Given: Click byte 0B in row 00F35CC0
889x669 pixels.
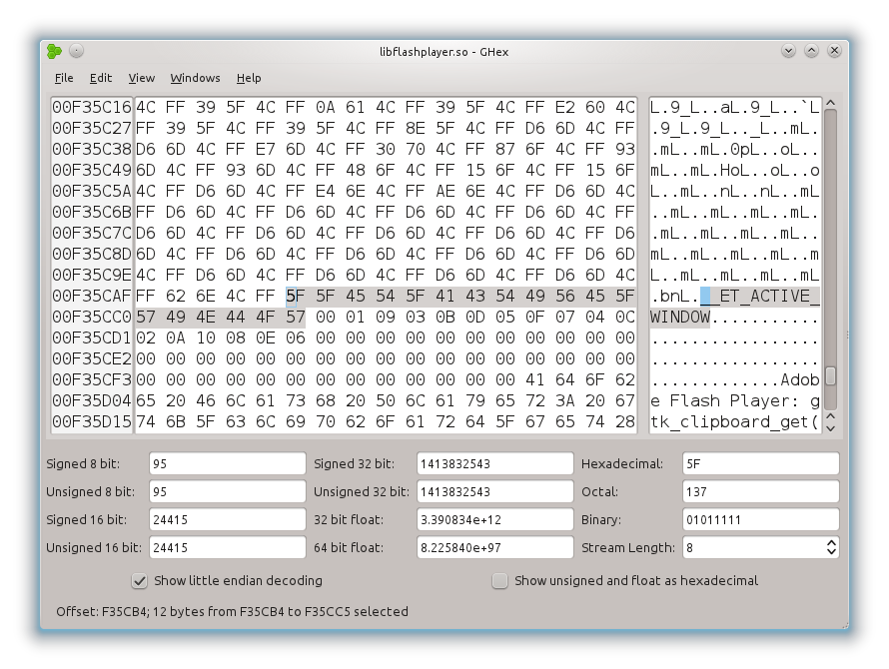Looking at the screenshot, I should tap(445, 317).
